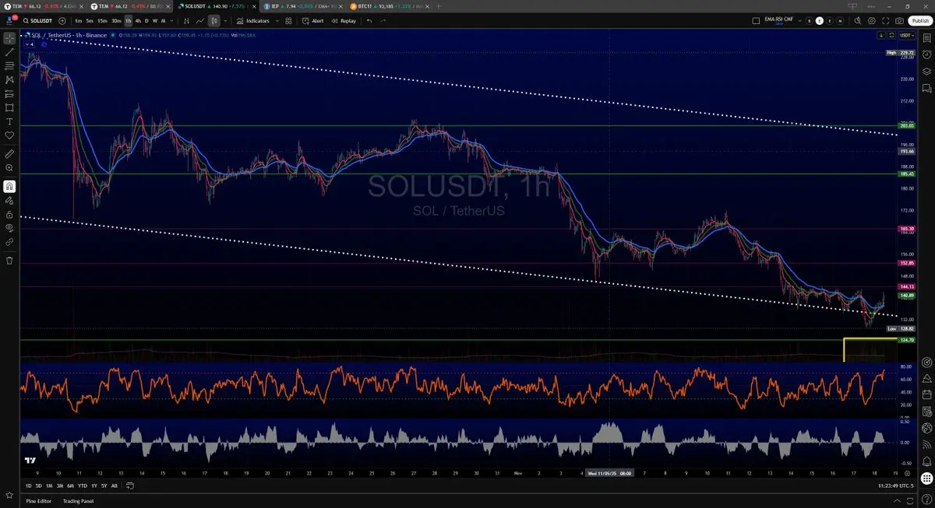This screenshot has width=935, height=508.
Task: Take a chart snapshot with camera
Action: [x=900, y=21]
